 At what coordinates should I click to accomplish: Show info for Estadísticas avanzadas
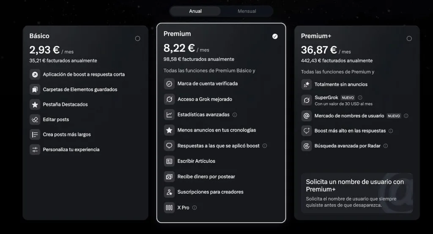point(235,114)
